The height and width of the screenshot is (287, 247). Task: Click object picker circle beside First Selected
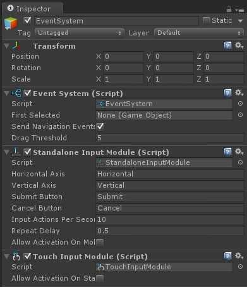(x=240, y=115)
